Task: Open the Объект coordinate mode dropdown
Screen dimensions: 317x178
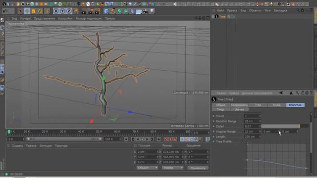Action: pos(147,168)
